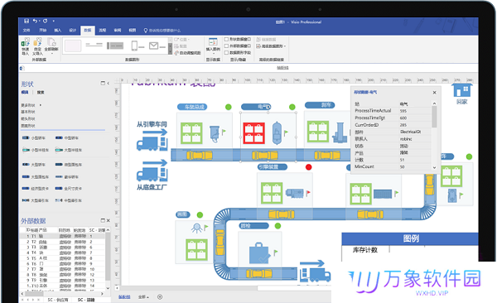Expand 更多形状 submenu arrow
Screen dimensions: 497x303
pyautogui.click(x=41, y=105)
